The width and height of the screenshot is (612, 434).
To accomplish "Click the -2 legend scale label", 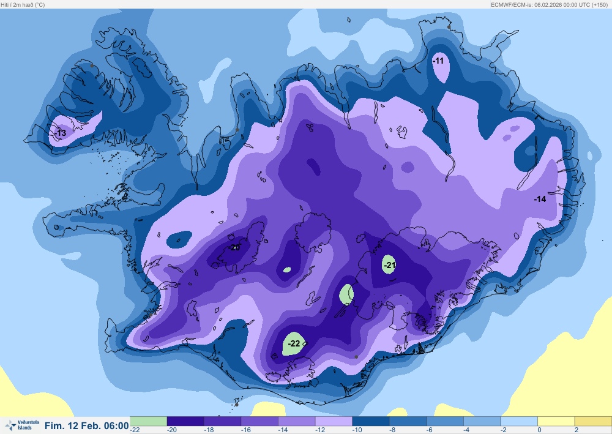I will coord(504,430).
